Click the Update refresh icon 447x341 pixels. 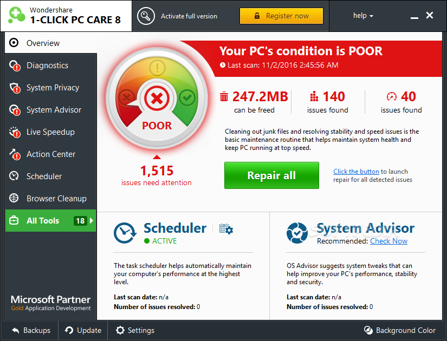[x=69, y=330]
